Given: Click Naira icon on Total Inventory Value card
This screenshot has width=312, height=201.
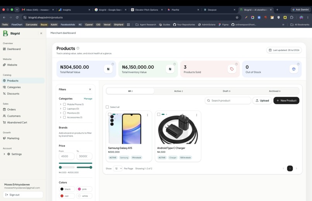Looking at the screenshot, I should coord(170,69).
